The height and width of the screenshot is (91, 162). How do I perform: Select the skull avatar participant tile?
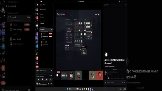click(x=92, y=75)
